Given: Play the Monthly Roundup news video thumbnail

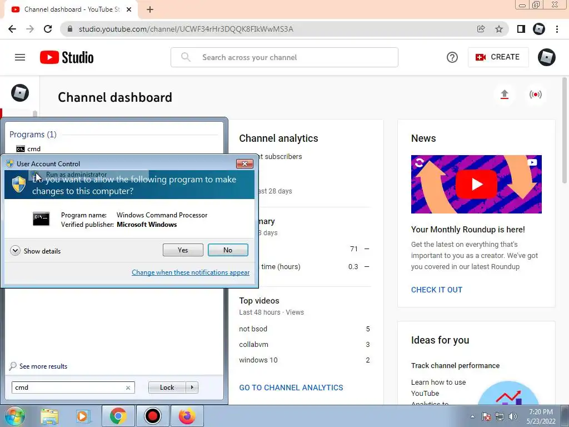Looking at the screenshot, I should click(476, 184).
